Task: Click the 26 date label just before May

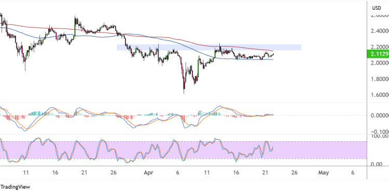Action: click(294, 172)
